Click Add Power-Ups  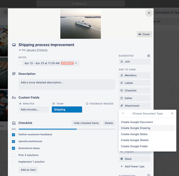click(135, 167)
